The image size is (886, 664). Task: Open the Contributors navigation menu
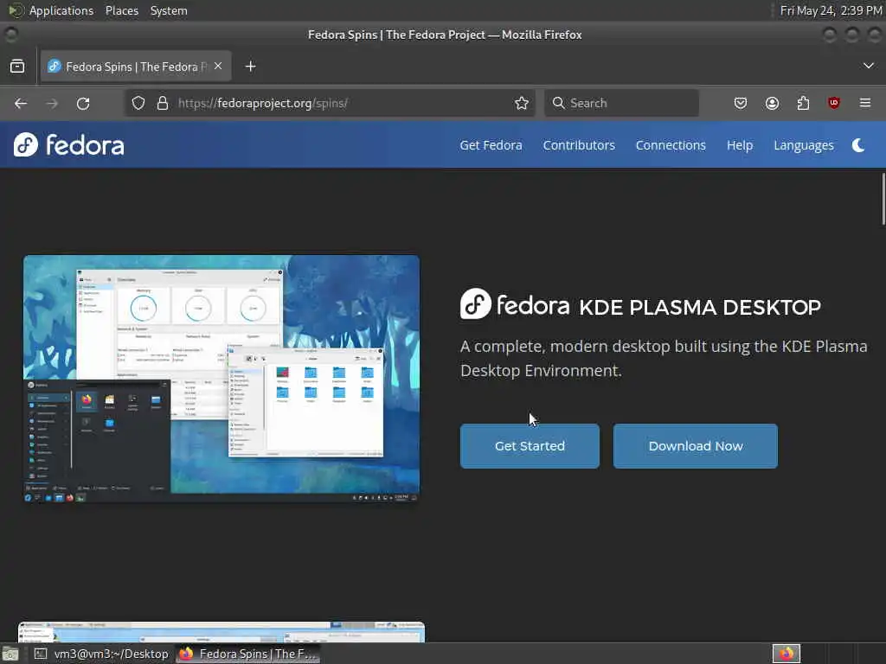click(x=579, y=145)
